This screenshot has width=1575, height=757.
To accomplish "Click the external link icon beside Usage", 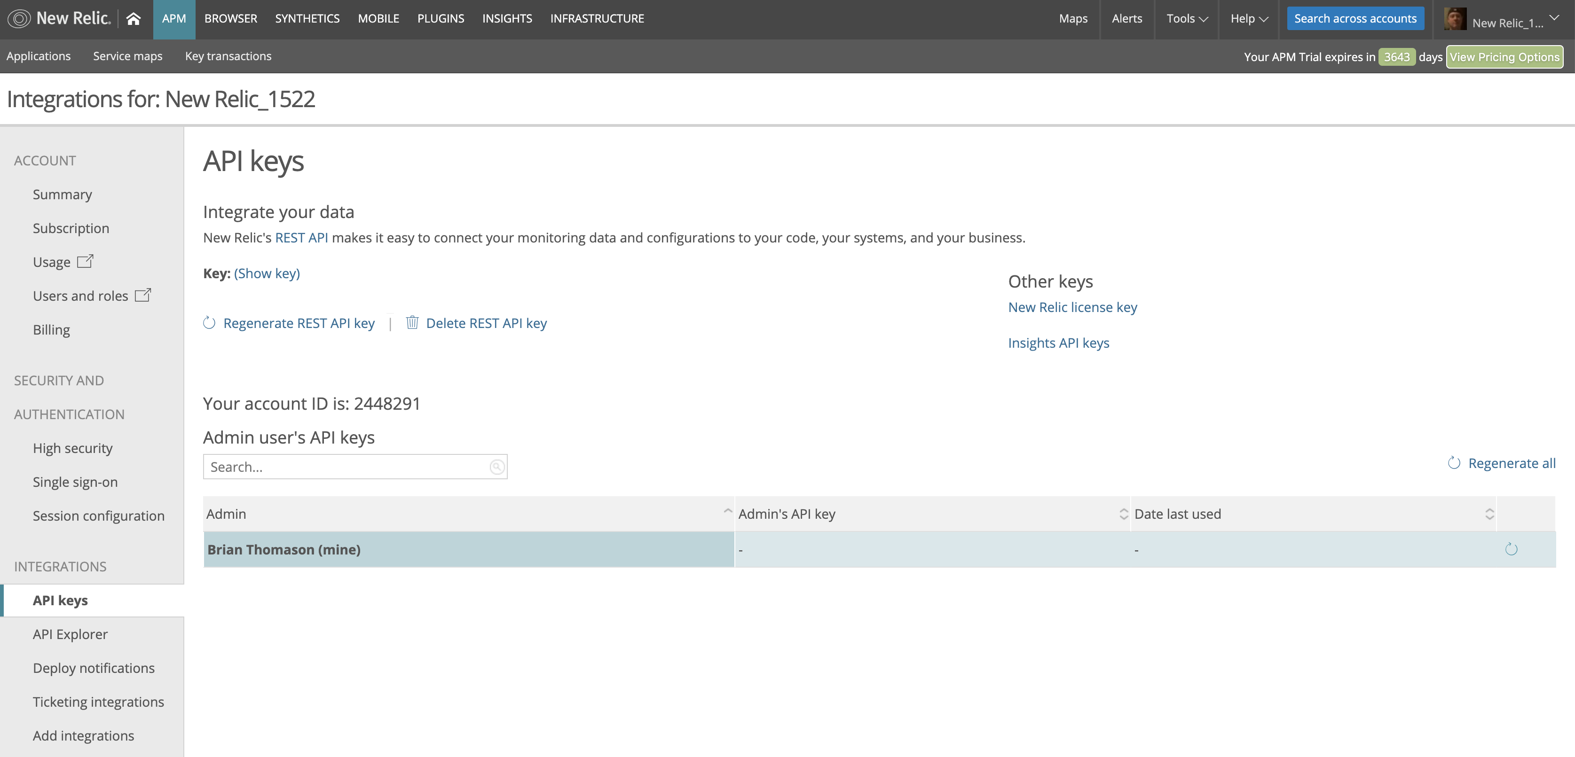I will pyautogui.click(x=85, y=261).
